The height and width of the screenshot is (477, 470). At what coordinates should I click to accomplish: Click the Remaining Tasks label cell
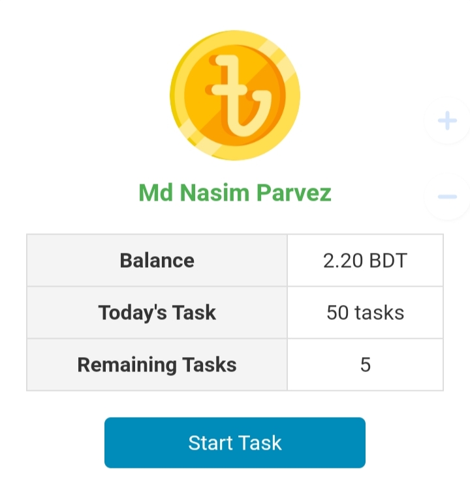[x=157, y=365]
